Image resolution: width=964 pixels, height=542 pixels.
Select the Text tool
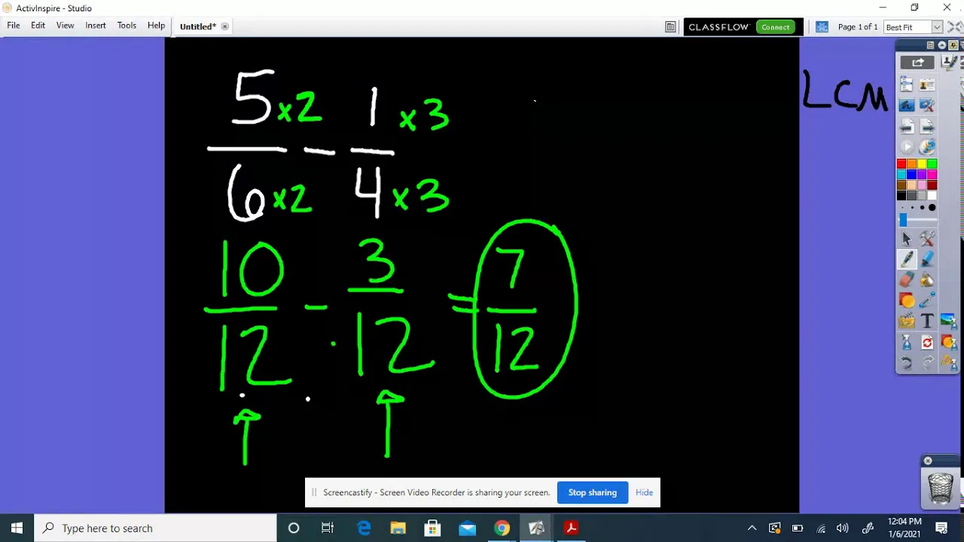click(927, 321)
